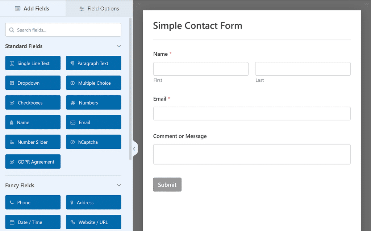Select the Email field in the preview
The width and height of the screenshot is (371, 231).
252,109
